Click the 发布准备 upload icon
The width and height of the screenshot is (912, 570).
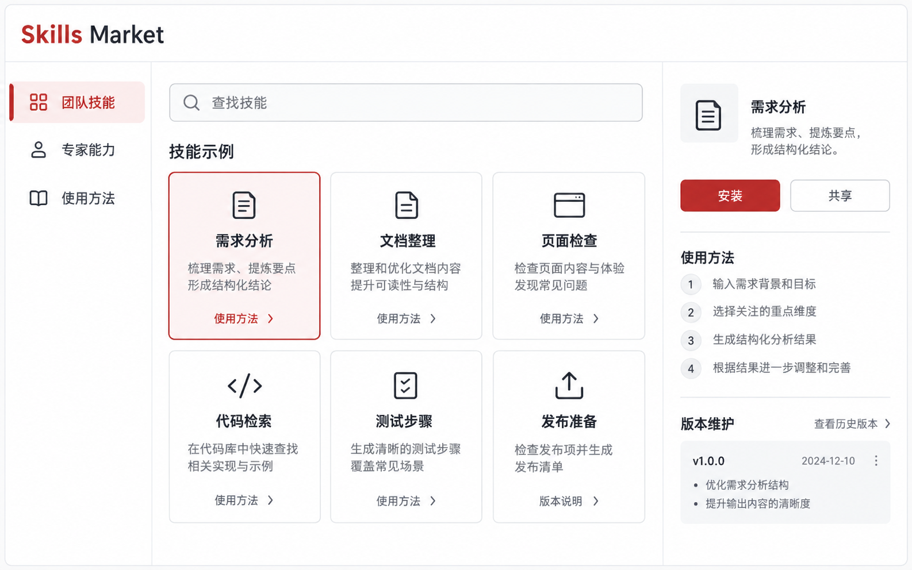point(569,386)
